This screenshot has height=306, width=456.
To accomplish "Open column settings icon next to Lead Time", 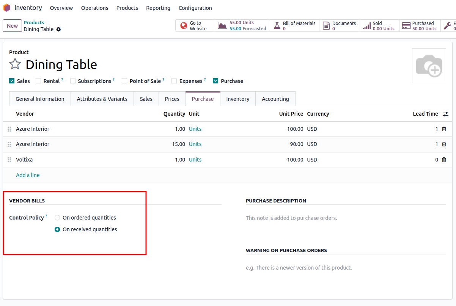I will tap(445, 114).
